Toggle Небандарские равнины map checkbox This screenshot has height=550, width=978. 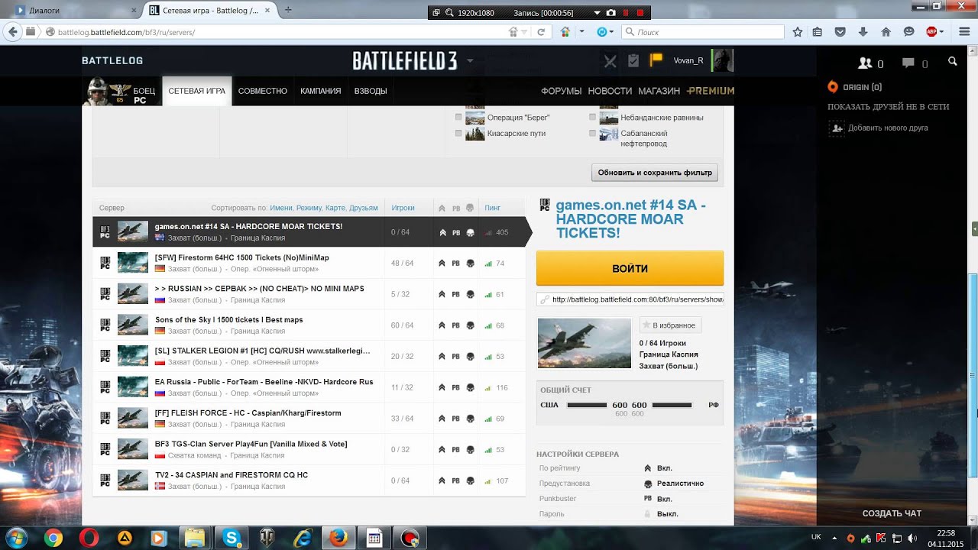[x=592, y=118]
